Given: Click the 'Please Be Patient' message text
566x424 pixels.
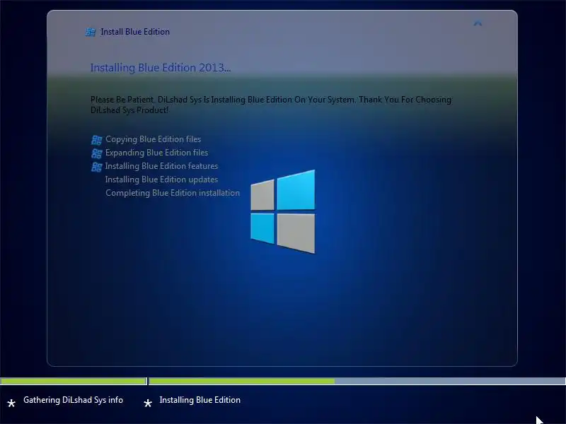Looking at the screenshot, I should (271, 105).
